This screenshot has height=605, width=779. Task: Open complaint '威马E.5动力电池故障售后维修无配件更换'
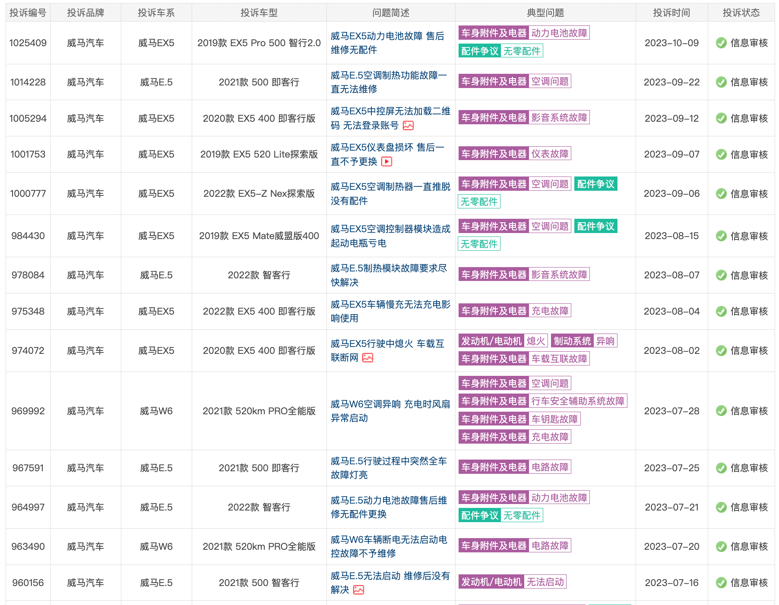pos(389,507)
